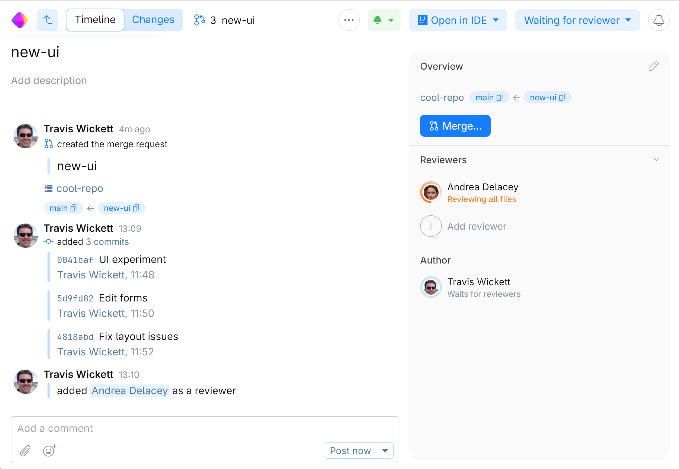This screenshot has height=469, width=679.
Task: Open the green bell subscription dropdown
Action: (x=384, y=20)
